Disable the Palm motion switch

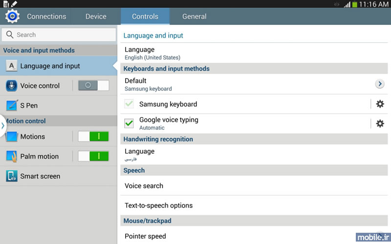(93, 156)
